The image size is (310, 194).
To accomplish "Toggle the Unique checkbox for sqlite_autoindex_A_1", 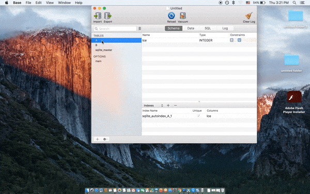I will click(x=198, y=116).
